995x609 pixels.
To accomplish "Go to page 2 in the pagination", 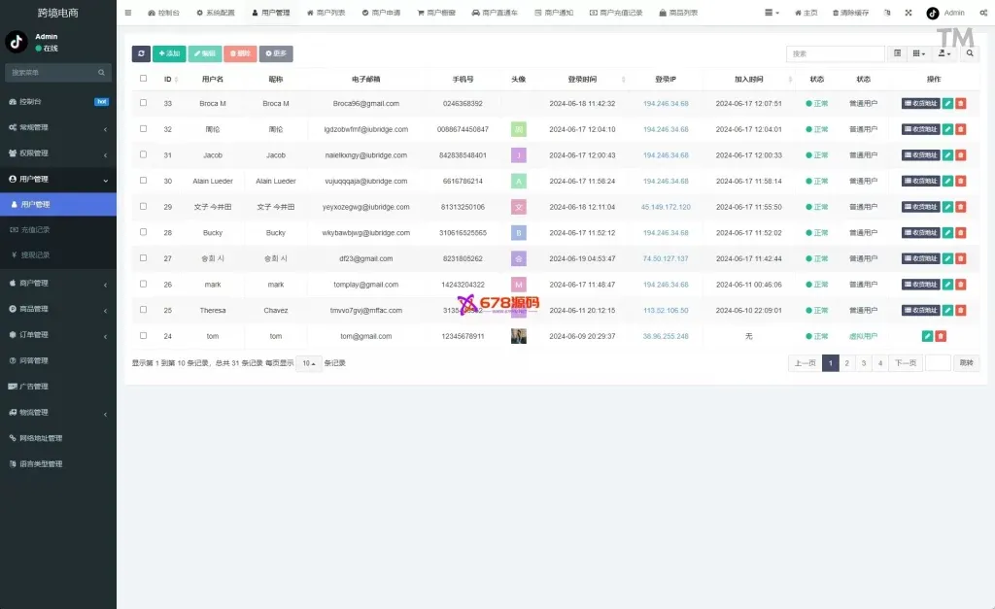I will 847,363.
